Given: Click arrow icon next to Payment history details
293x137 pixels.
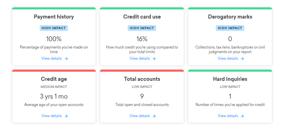Looking at the screenshot, I should tap(66, 59).
